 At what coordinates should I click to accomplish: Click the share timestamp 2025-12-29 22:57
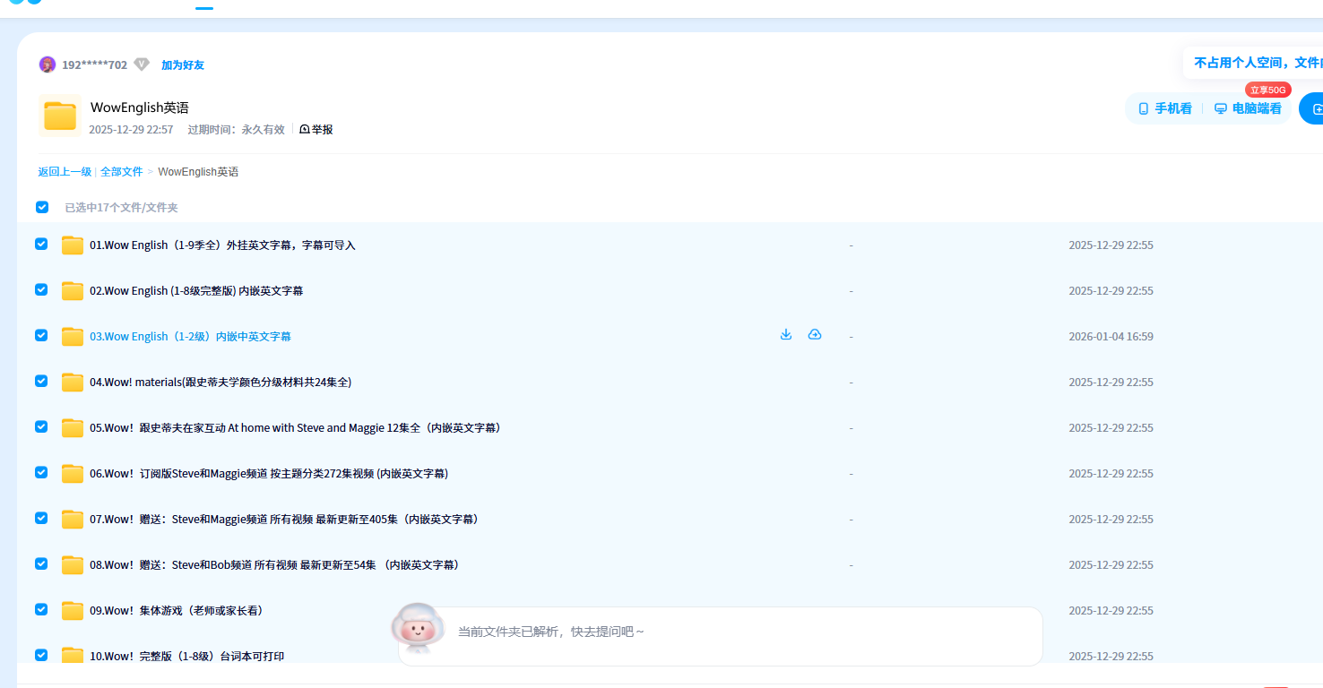(x=131, y=130)
